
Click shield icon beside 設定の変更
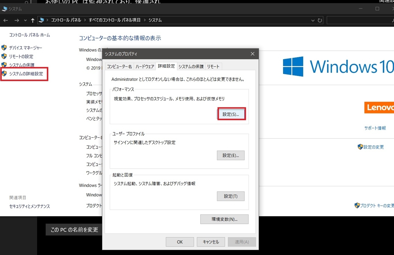point(360,147)
